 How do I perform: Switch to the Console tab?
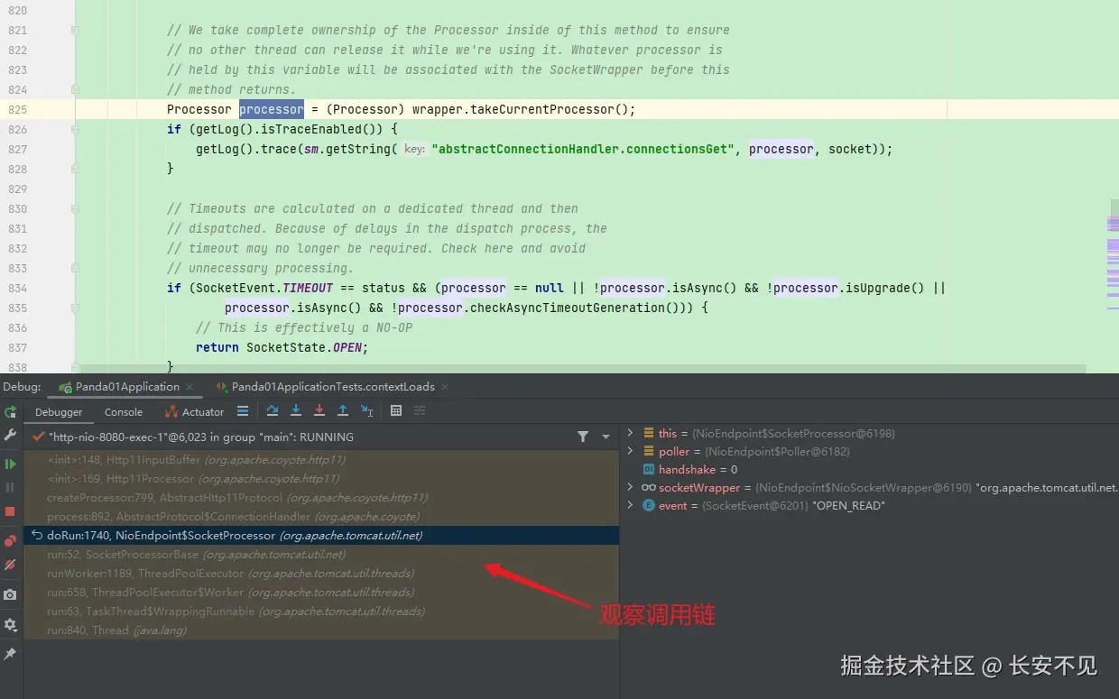pyautogui.click(x=124, y=412)
